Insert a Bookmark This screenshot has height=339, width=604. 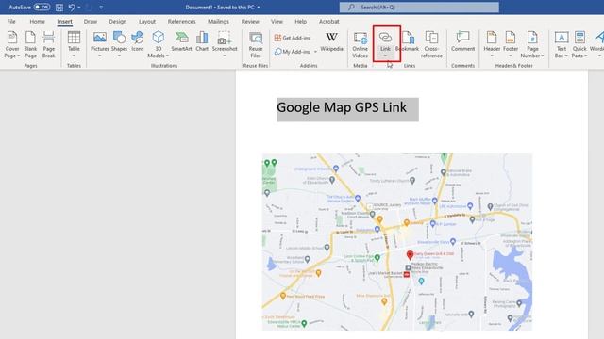(x=407, y=41)
